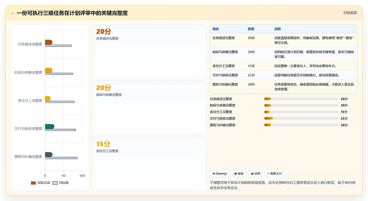This screenshot has width=368, height=201.
Task: Click the description starting 应能清楚说明动作
Action: pos(314,40)
